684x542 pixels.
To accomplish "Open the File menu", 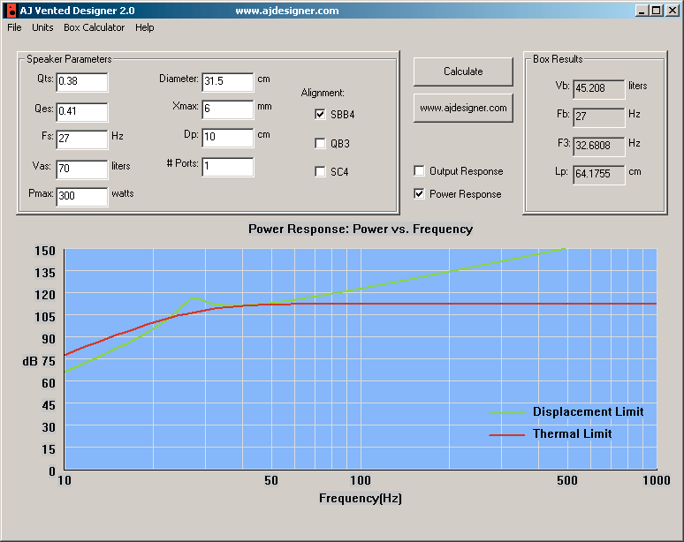I will [14, 27].
